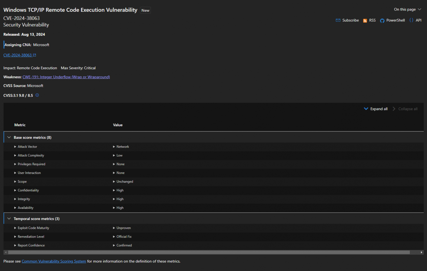
Task: Open the RSS feed icon
Action: 365,21
